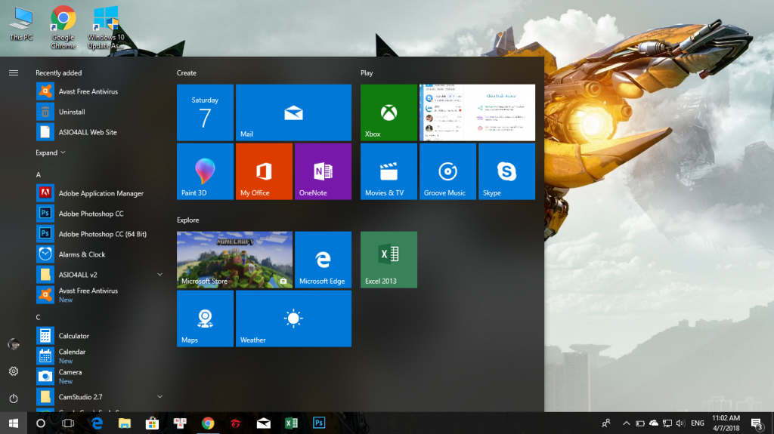
Task: Open Settings gear in Start sidebar
Action: point(13,371)
